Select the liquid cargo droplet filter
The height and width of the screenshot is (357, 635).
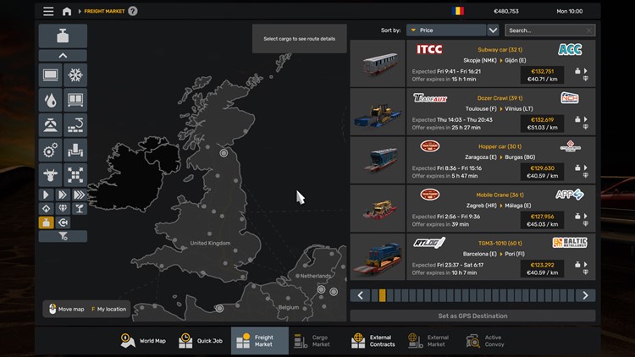[x=50, y=101]
